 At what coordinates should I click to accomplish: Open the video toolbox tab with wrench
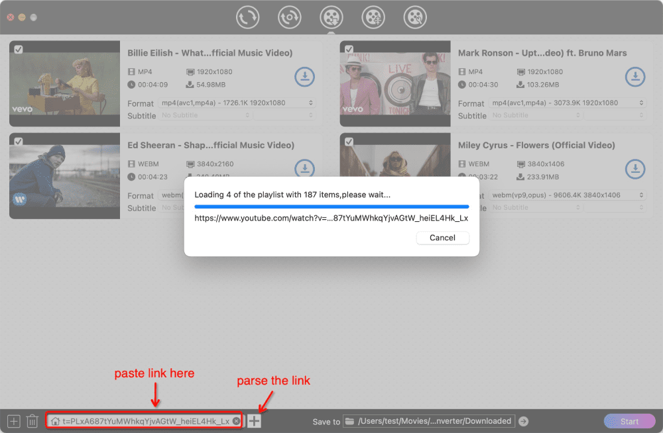coord(416,17)
